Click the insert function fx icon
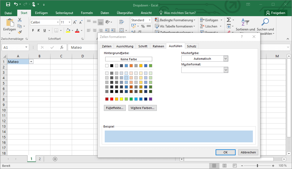 coord(62,47)
